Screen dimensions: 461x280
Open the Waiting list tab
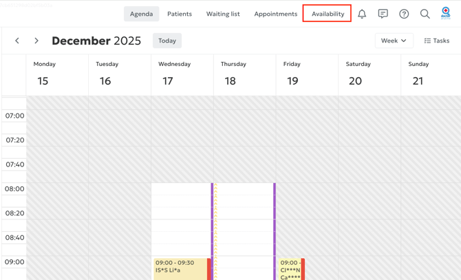click(223, 14)
